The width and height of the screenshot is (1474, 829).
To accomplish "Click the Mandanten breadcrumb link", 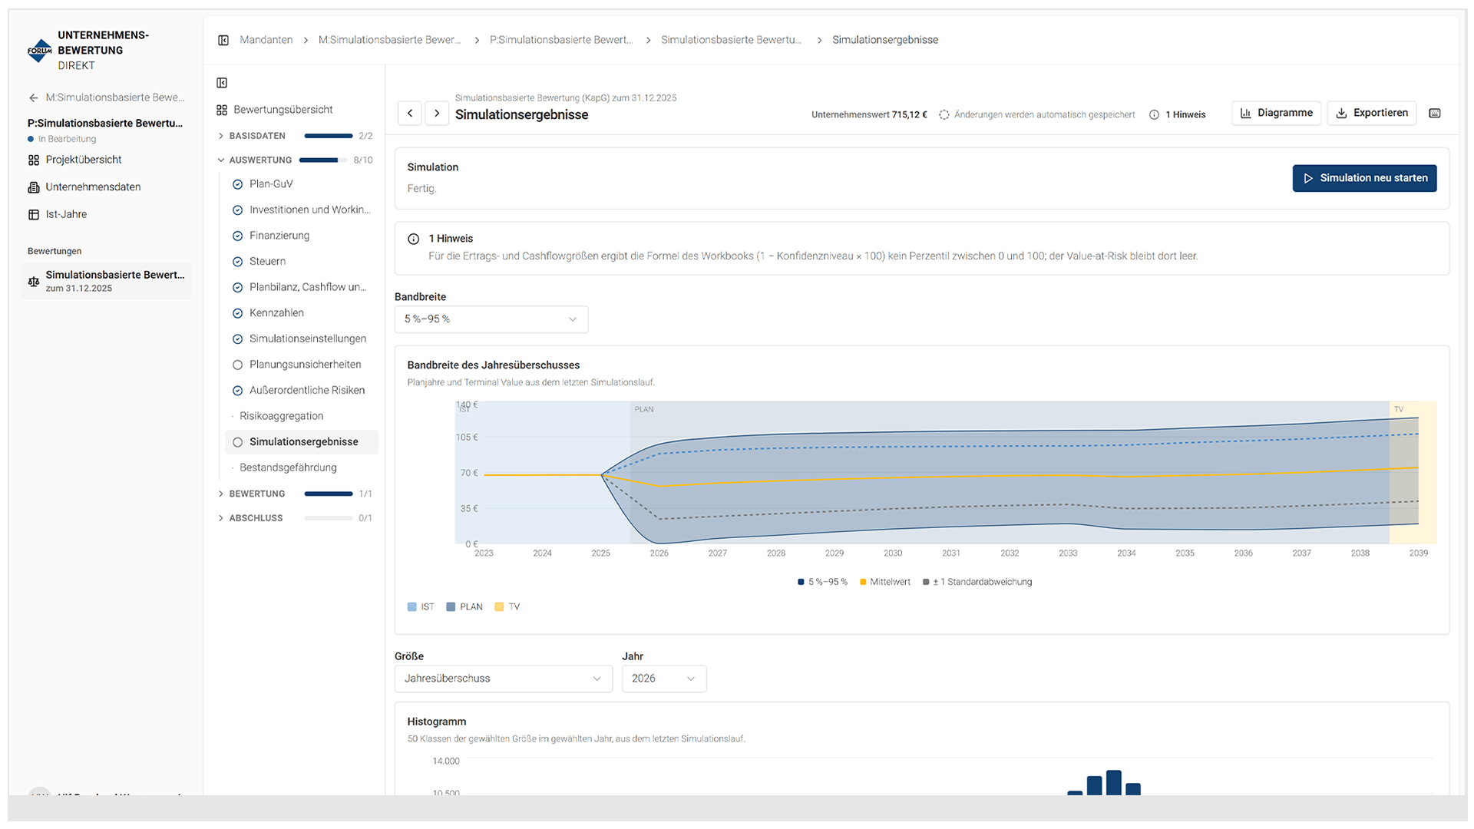I will pos(266,40).
